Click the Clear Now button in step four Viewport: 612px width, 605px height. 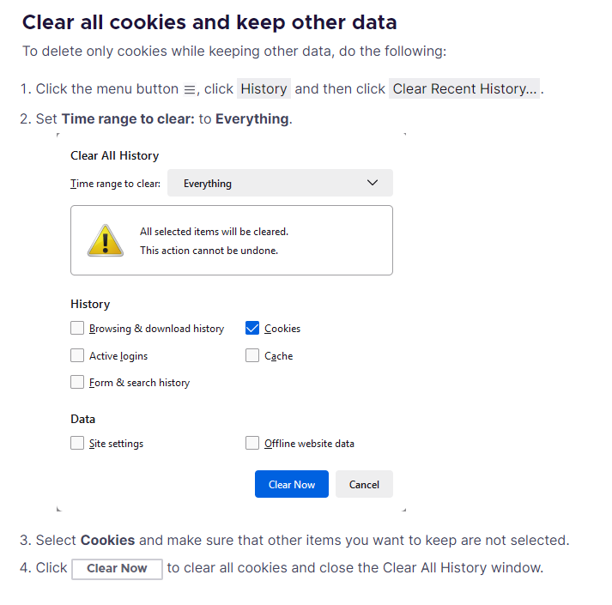[x=117, y=569]
